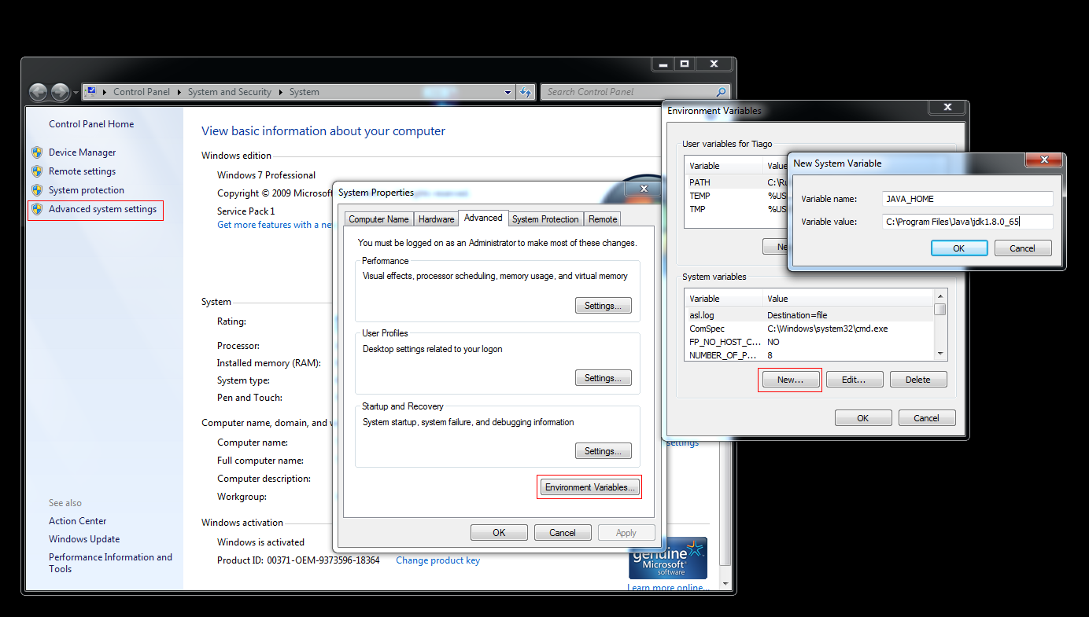Cancel the New System Variable dialog

1023,248
